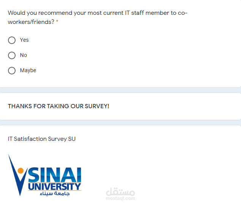The image size is (241, 205).
Task: Click the "No" option label
Action: tap(24, 55)
